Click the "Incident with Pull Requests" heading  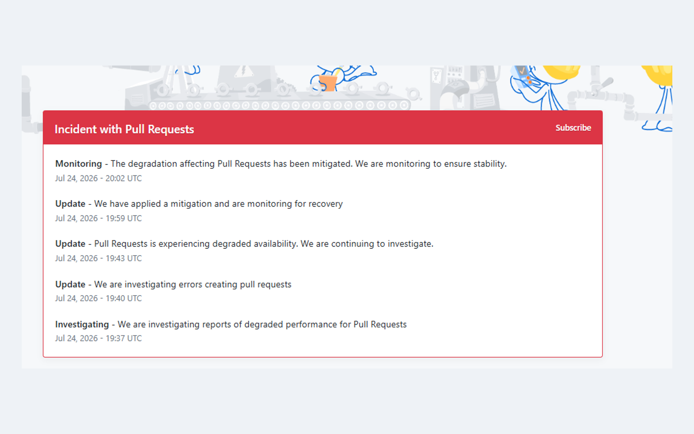(124, 129)
